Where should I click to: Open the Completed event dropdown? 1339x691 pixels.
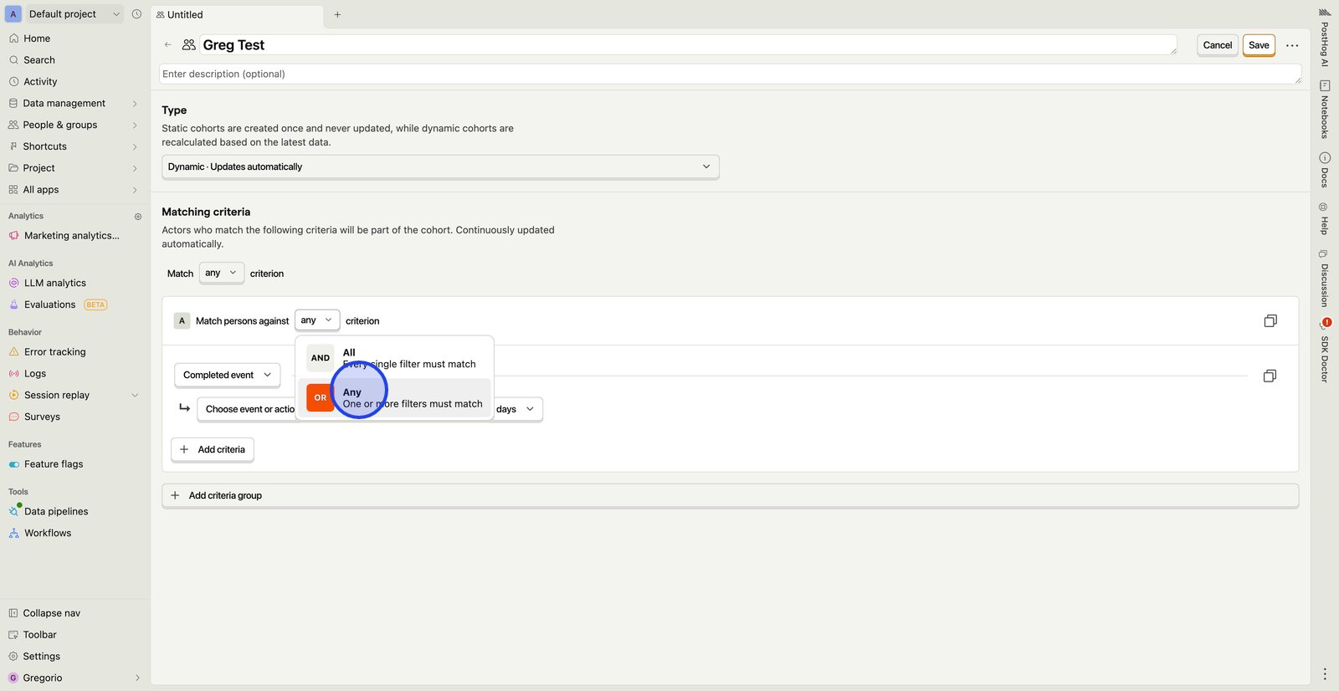227,376
